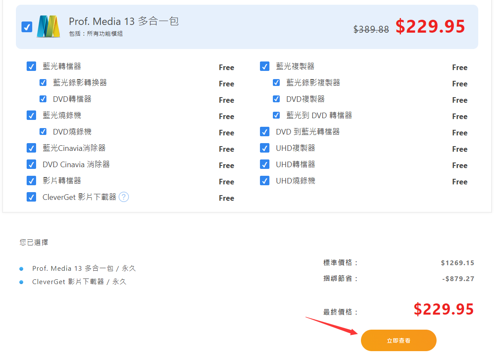Toggle the DVD燒錄機 checkbox

coord(43,132)
